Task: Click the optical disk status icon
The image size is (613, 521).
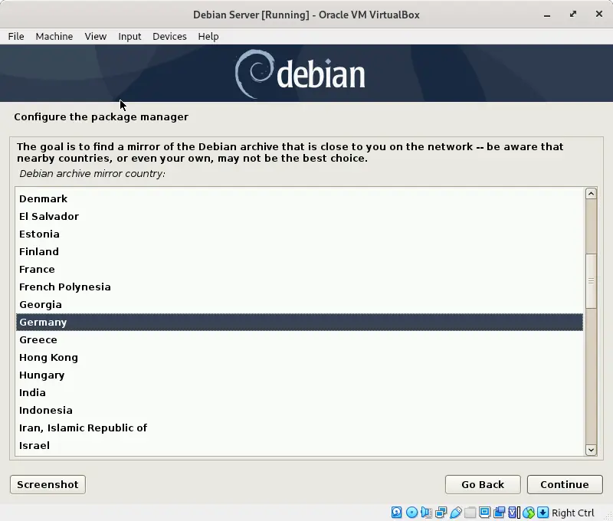Action: pos(411,512)
